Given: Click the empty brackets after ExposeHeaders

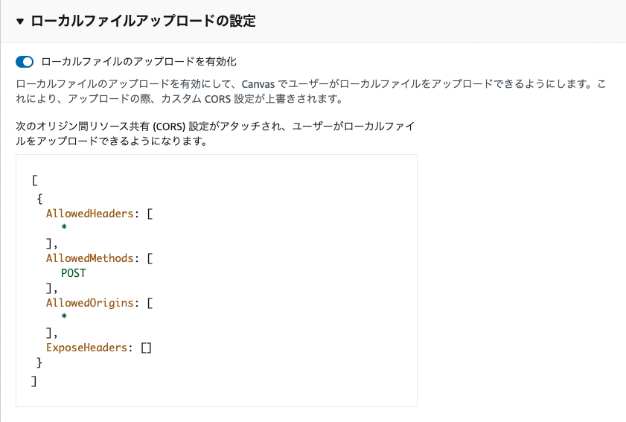Looking at the screenshot, I should pyautogui.click(x=146, y=348).
